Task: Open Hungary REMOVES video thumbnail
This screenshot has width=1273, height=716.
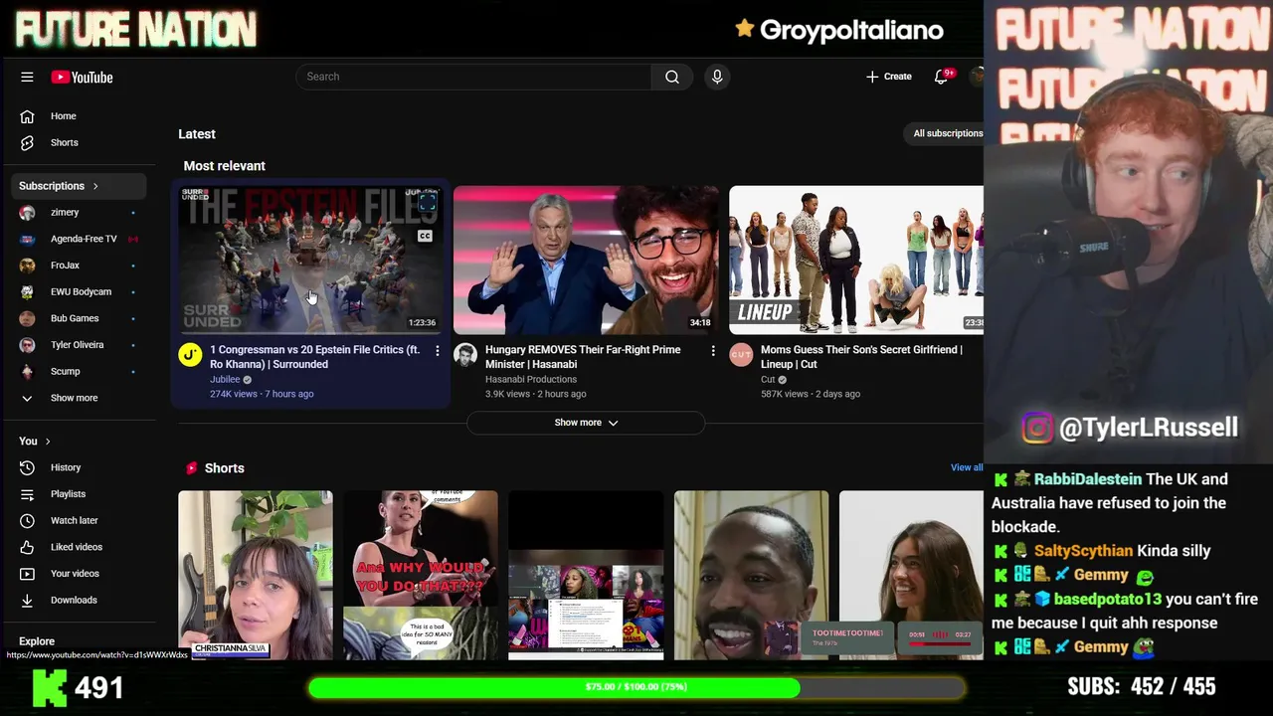Action: coord(586,260)
